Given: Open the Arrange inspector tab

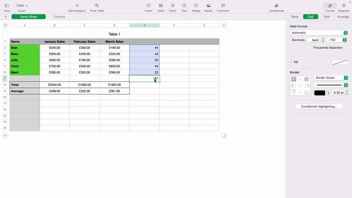Looking at the screenshot, I should (x=343, y=16).
